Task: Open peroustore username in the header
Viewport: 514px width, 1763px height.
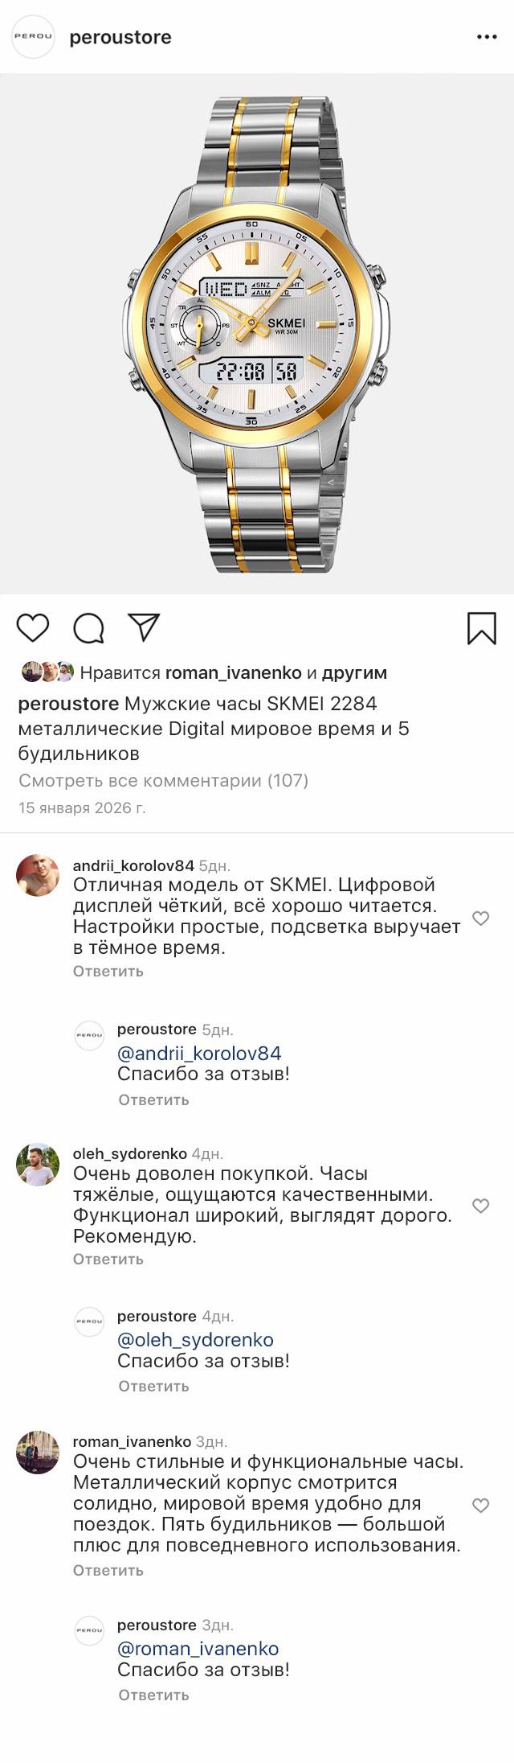Action: (x=120, y=37)
